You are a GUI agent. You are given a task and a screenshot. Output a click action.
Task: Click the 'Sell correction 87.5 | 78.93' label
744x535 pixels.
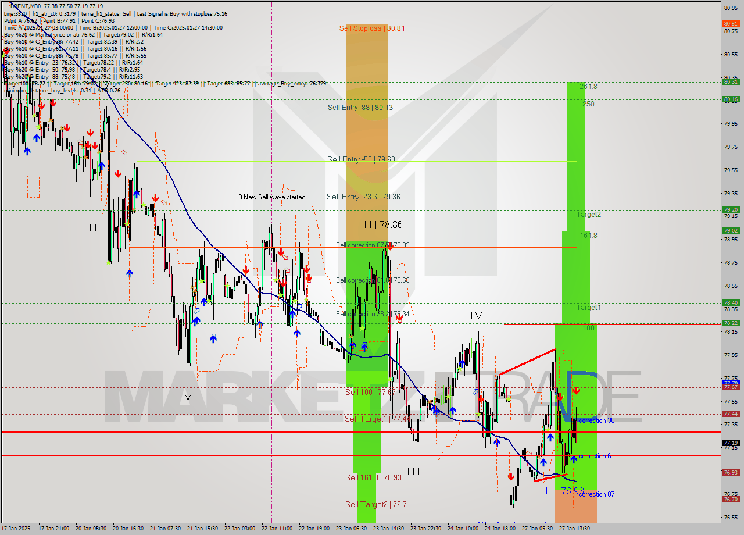point(373,245)
